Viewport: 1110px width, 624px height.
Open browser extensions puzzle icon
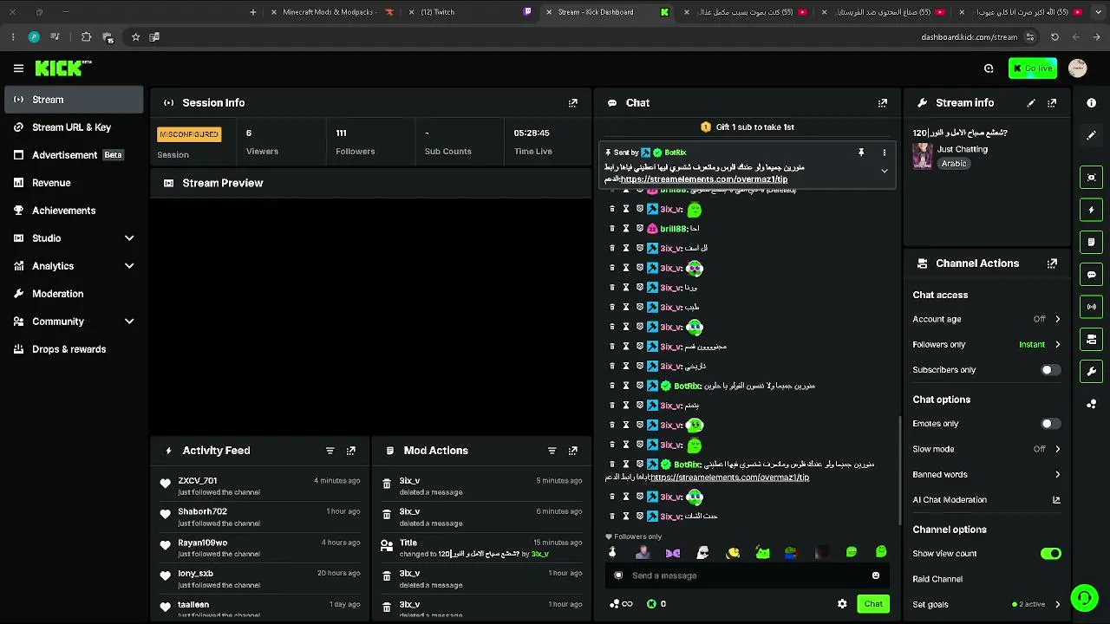click(86, 37)
